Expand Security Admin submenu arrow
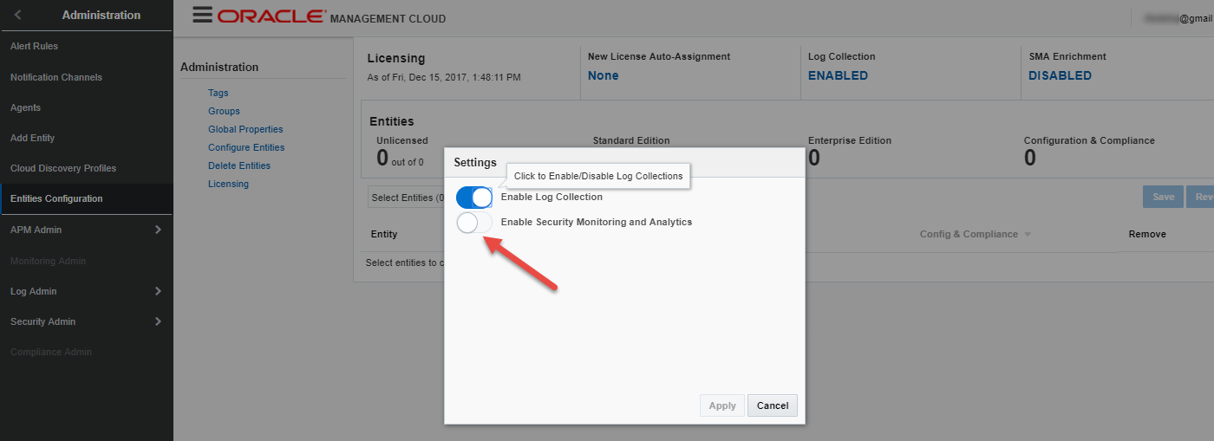1214x441 pixels. [158, 321]
